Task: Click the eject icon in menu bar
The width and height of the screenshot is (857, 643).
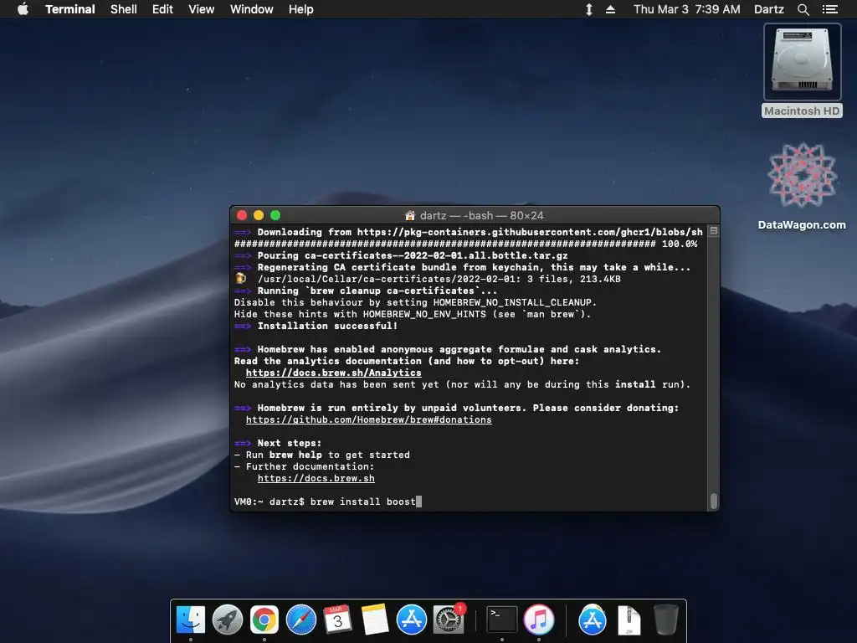Action: pos(610,9)
